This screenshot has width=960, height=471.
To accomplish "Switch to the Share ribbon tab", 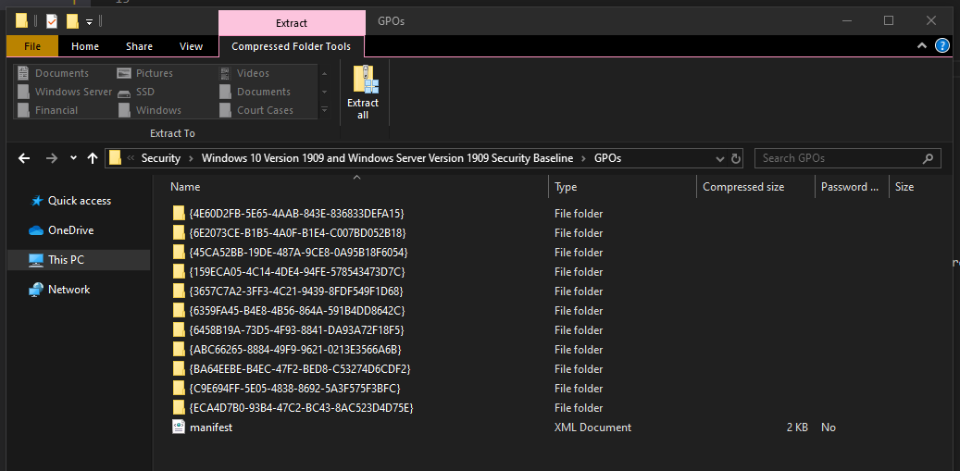I will pyautogui.click(x=139, y=46).
